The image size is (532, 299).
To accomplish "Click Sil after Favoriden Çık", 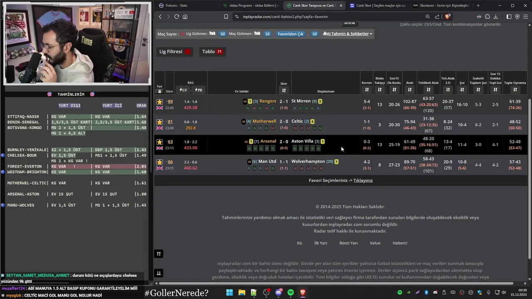I will coord(315,34).
